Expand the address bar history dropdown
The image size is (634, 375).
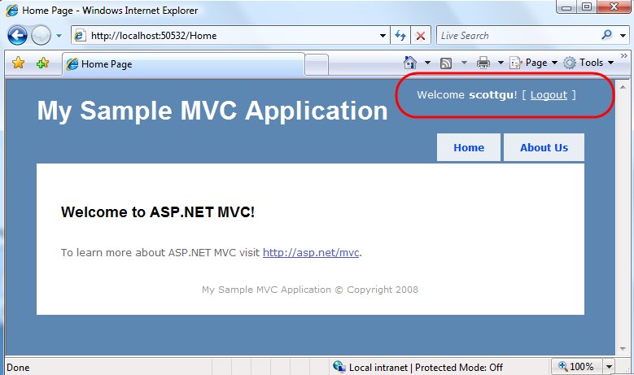(x=383, y=36)
